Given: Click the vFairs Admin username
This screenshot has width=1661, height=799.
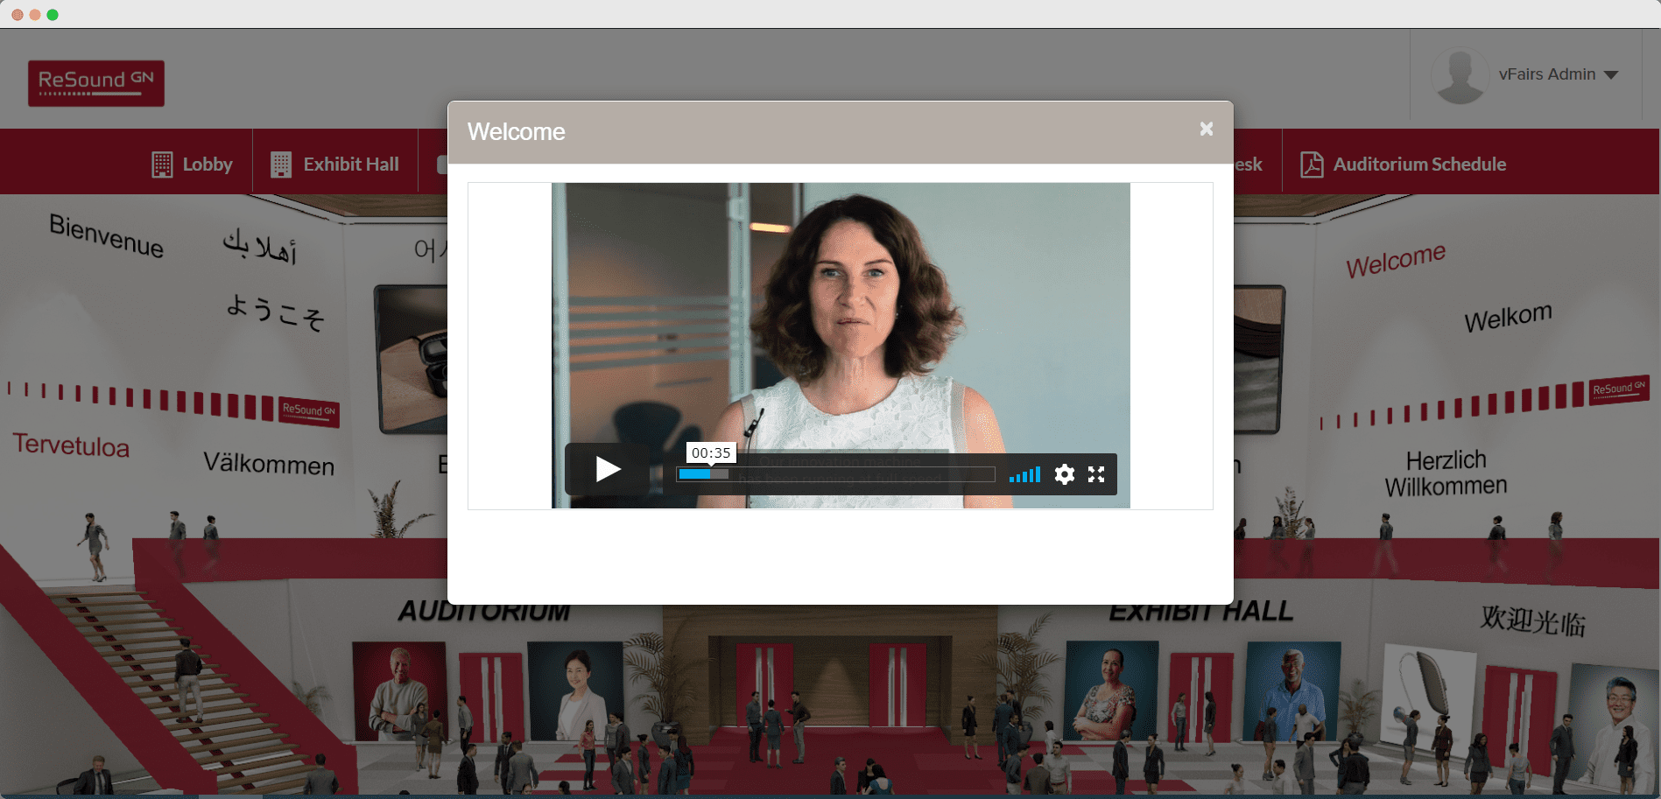Looking at the screenshot, I should pyautogui.click(x=1546, y=74).
